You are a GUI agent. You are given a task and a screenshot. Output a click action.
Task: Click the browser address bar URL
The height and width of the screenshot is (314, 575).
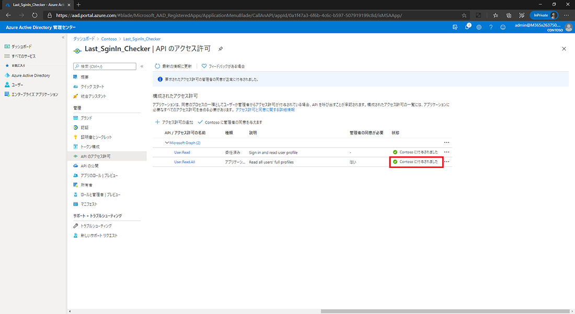click(x=229, y=15)
